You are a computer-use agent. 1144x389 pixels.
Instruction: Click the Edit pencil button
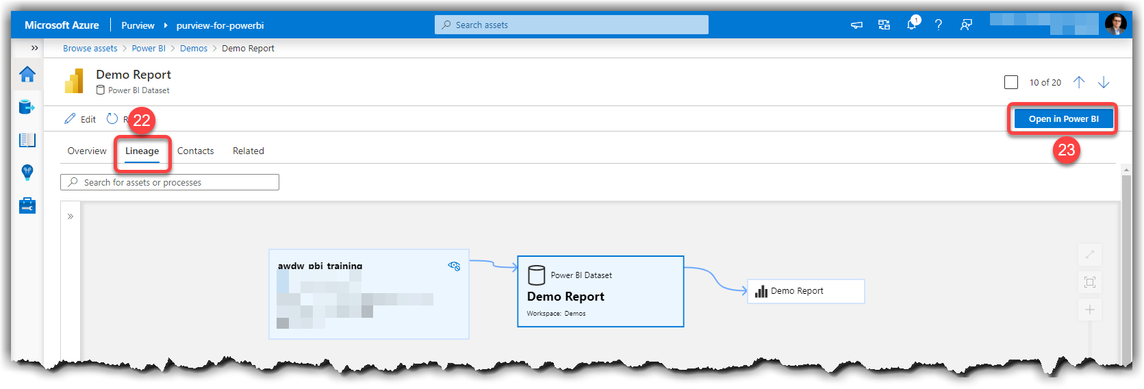pos(80,118)
